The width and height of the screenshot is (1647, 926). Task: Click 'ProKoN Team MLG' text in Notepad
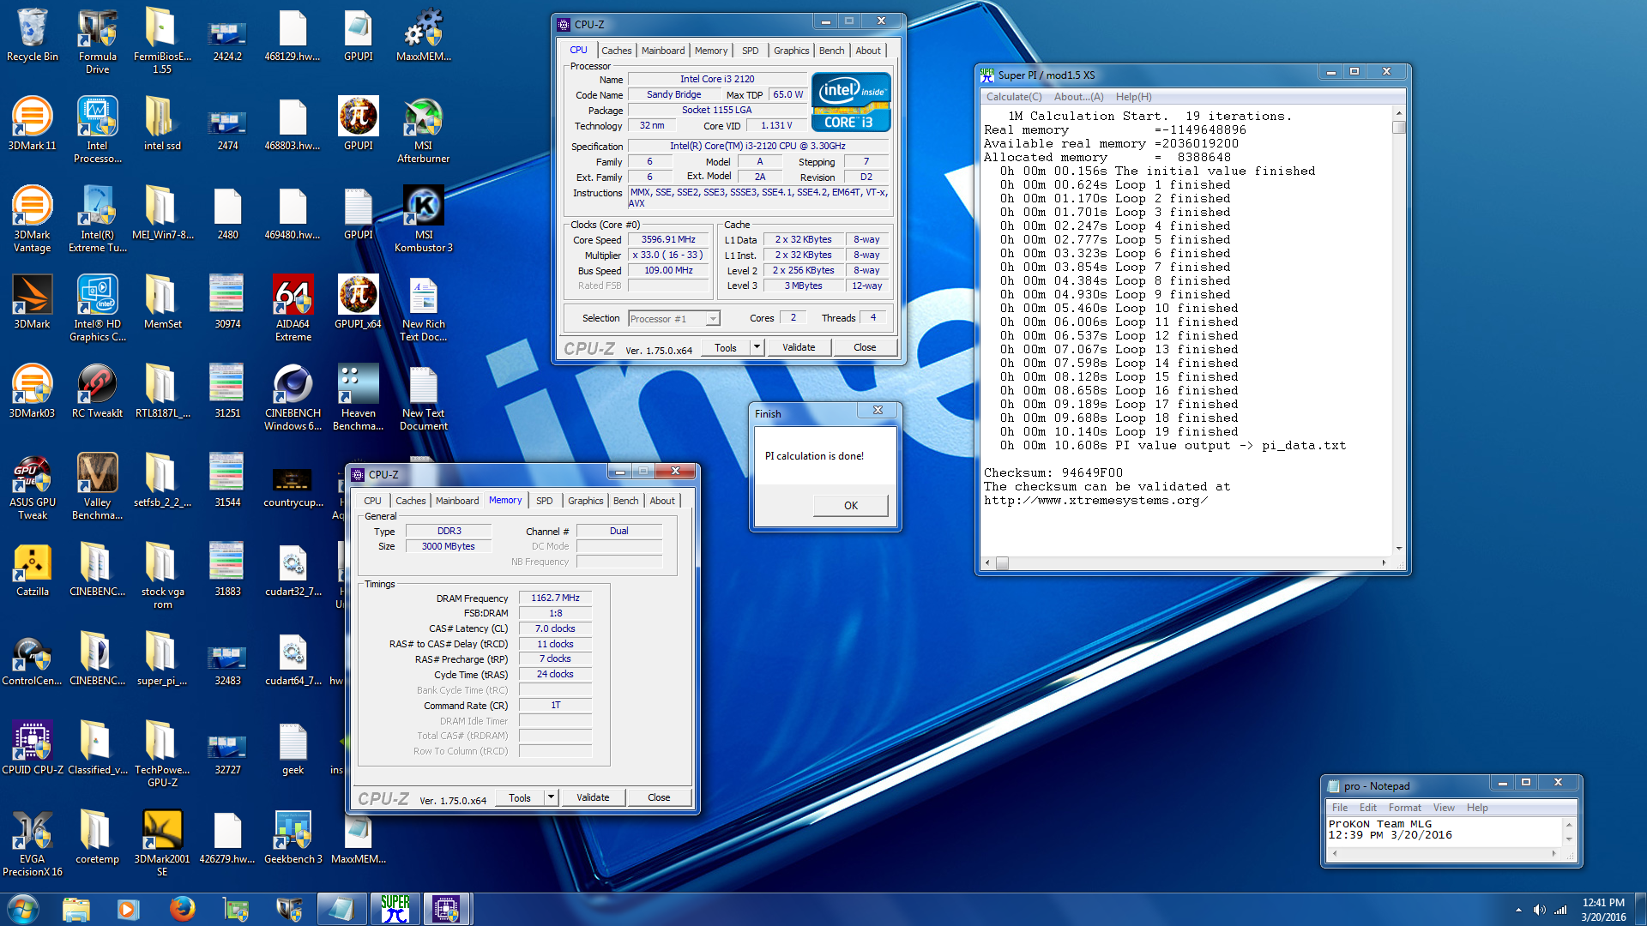coord(1379,824)
